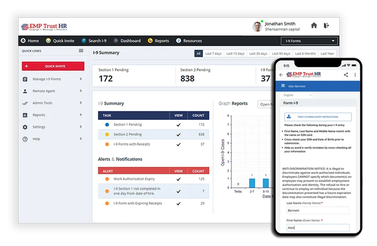Select the All time filter
Viewport: 377px width, 246px height.
(x=199, y=54)
